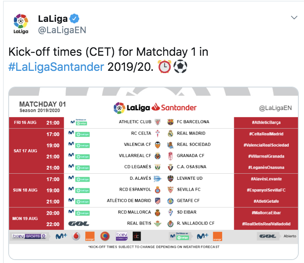Viewport: 304px width, 263px height.
Task: Click the FC Barcelona crest
Action: coord(170,122)
